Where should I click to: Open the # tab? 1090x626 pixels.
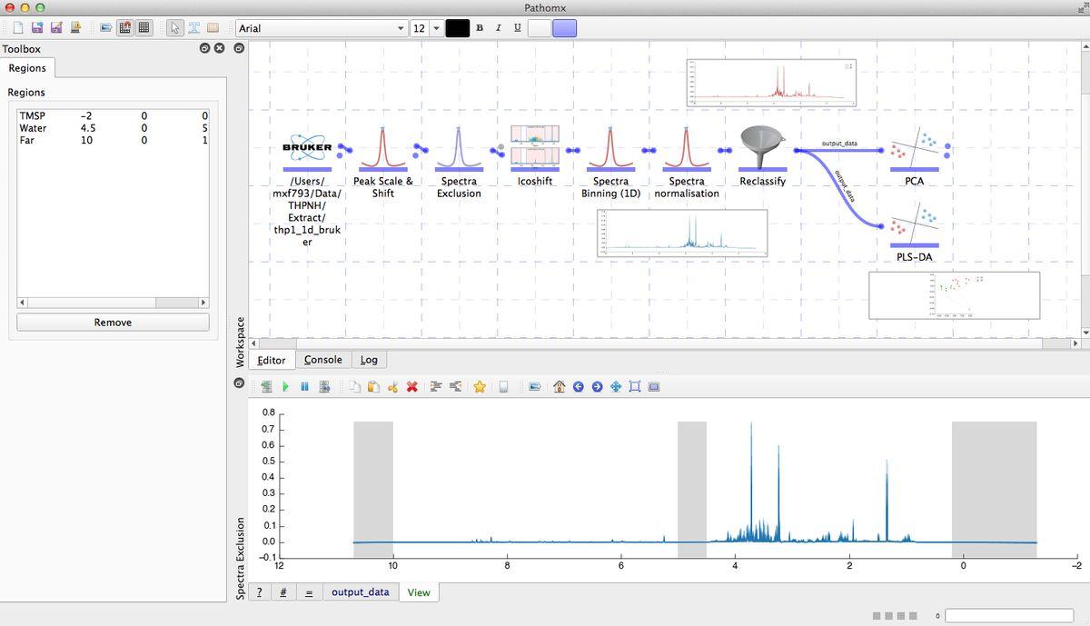pyautogui.click(x=283, y=591)
